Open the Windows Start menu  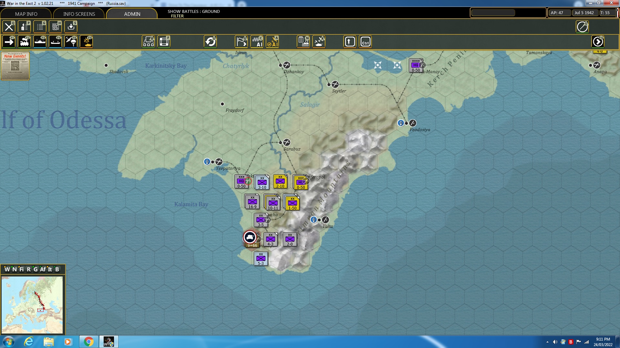8,342
